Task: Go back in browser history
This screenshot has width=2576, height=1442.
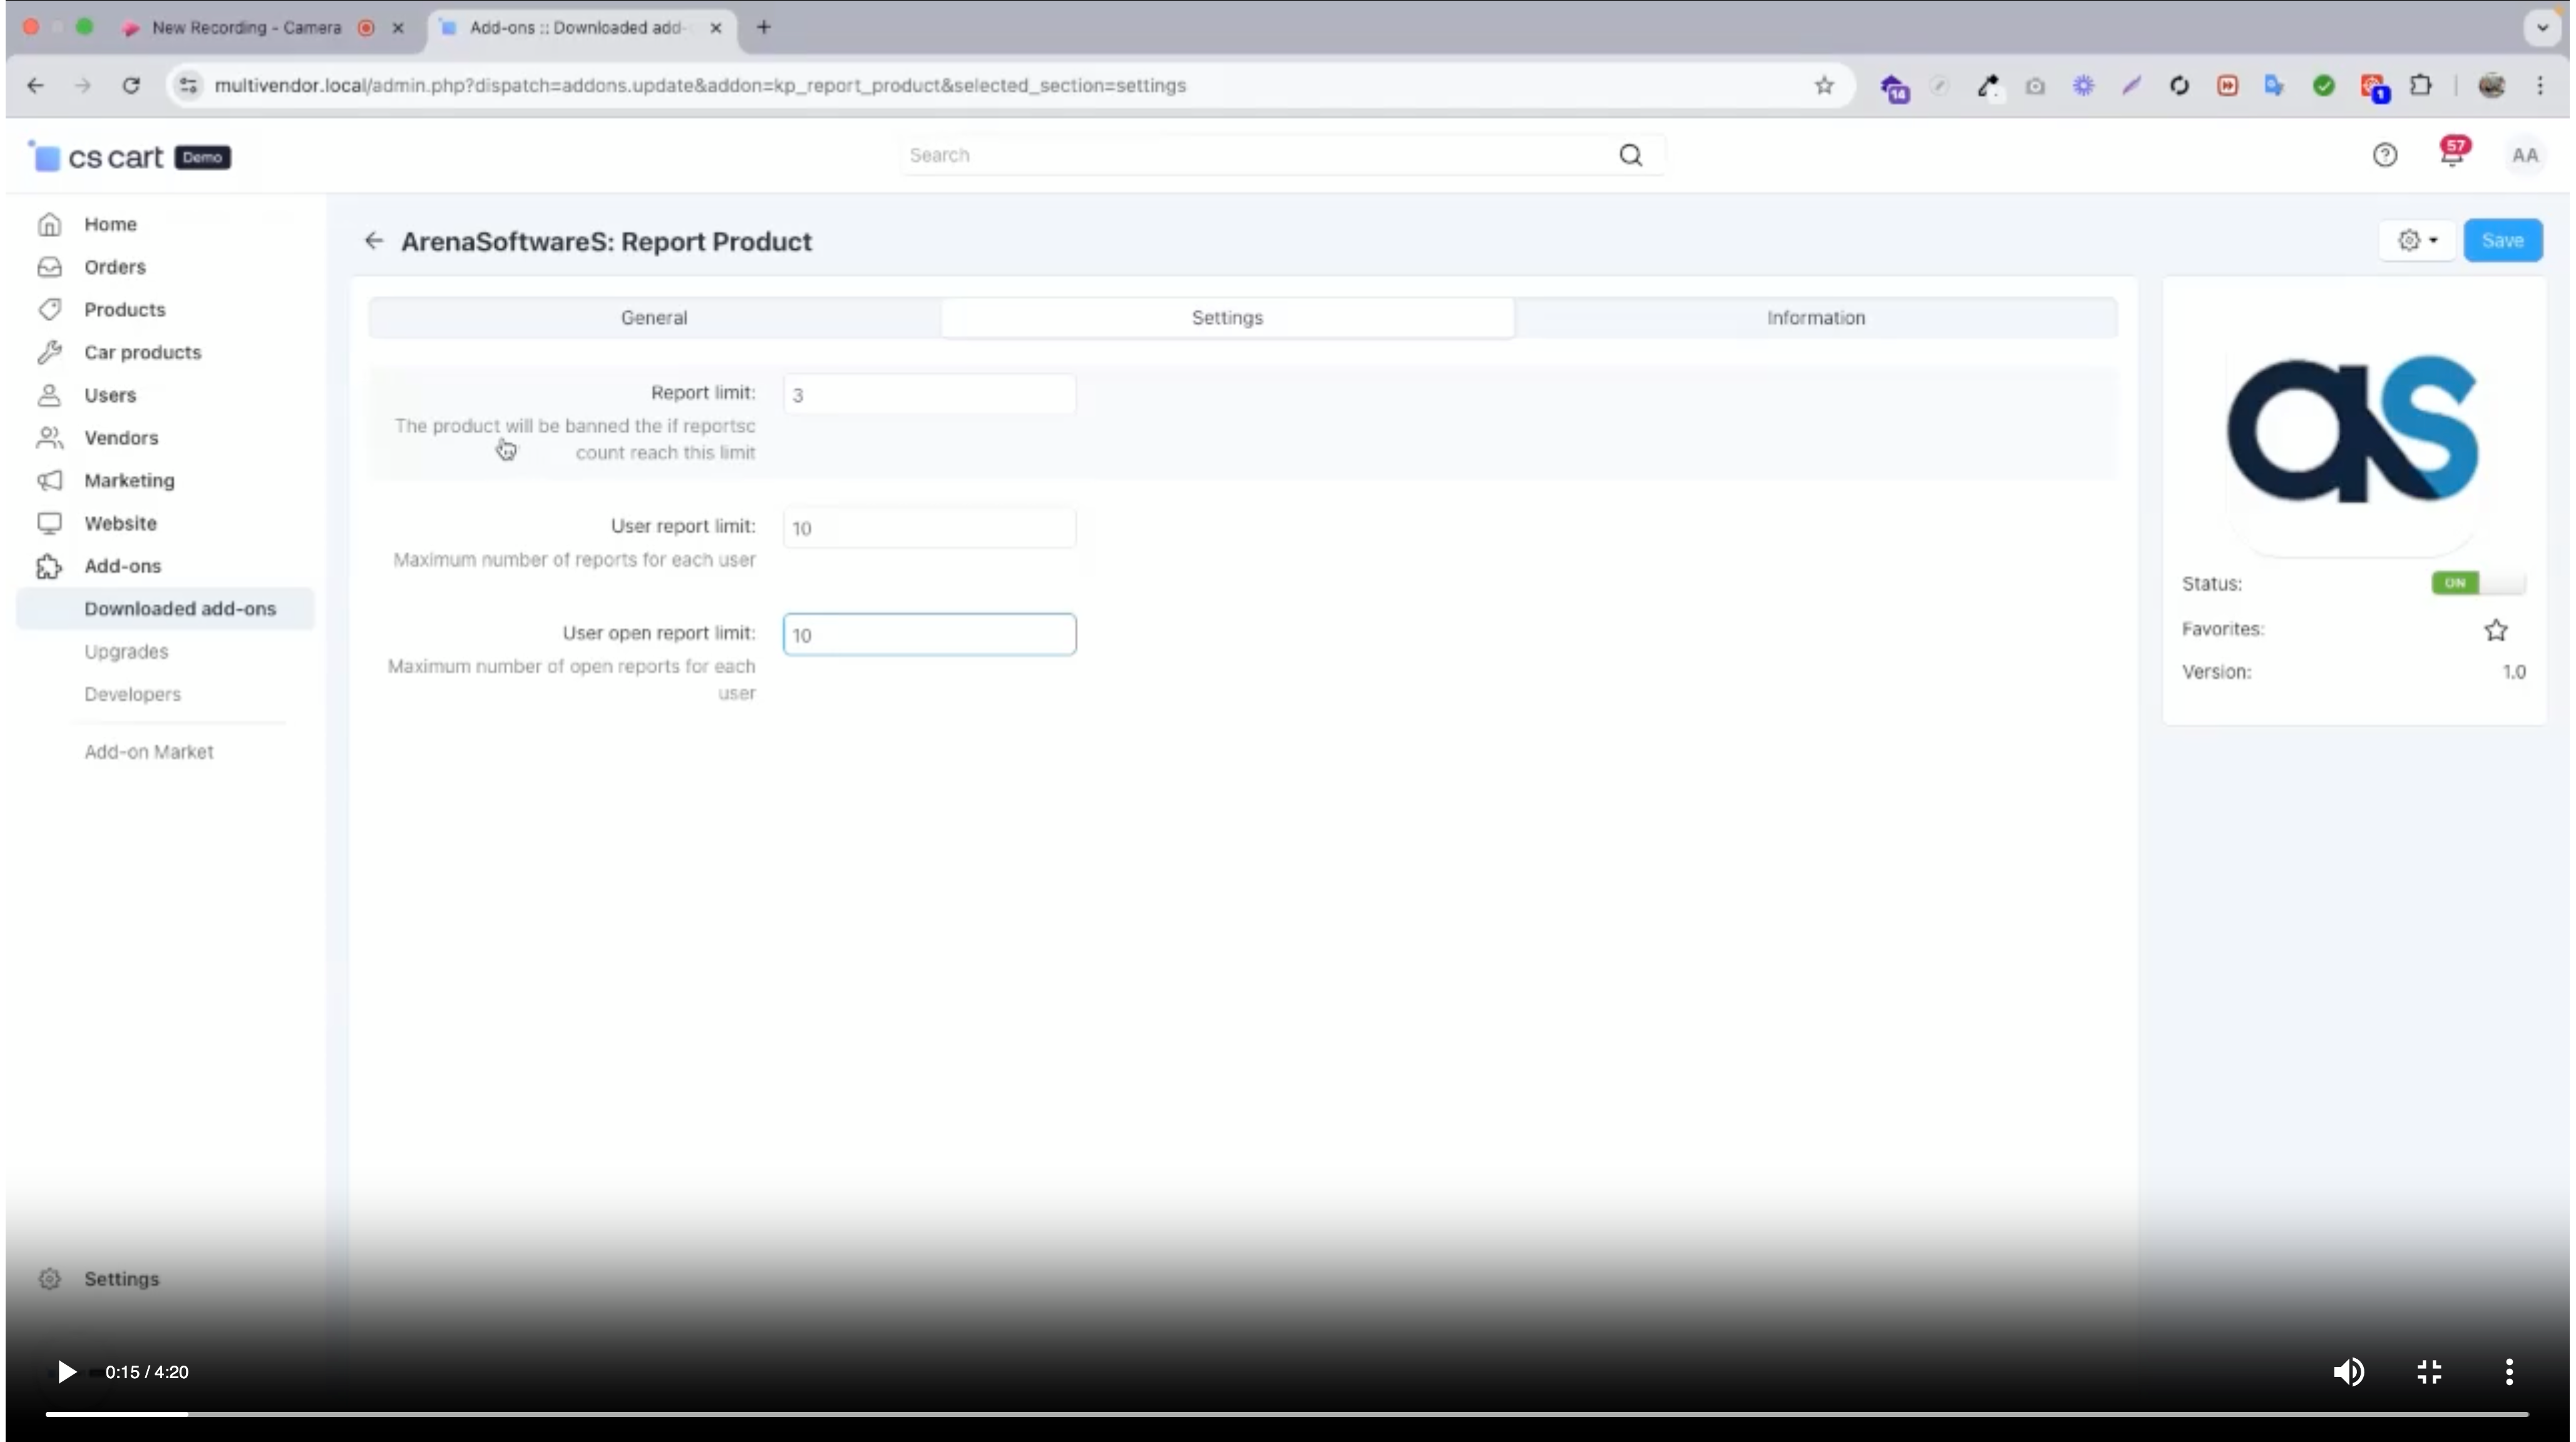Action: [x=36, y=86]
